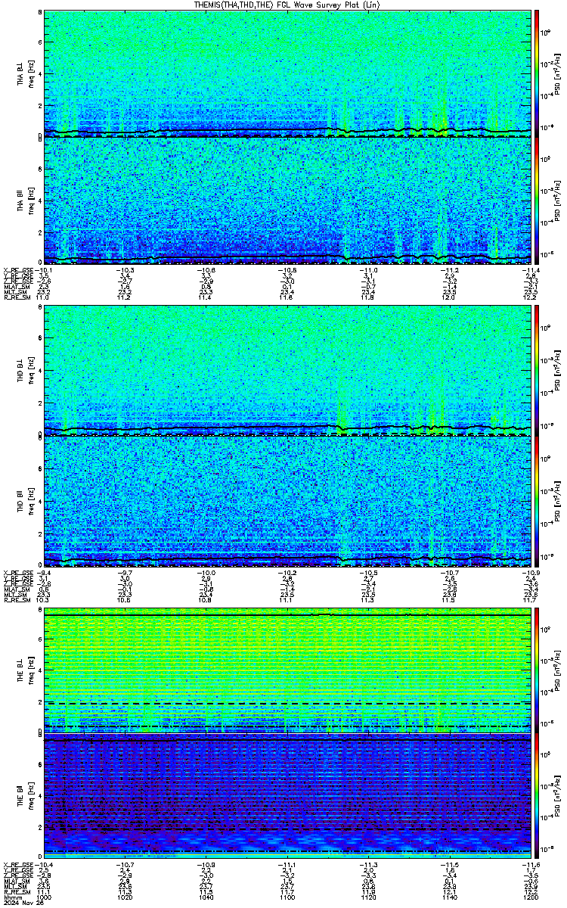Click the 'THD B|| freq [Hz]' axis label
This screenshot has width=567, height=908.
pyautogui.click(x=26, y=500)
